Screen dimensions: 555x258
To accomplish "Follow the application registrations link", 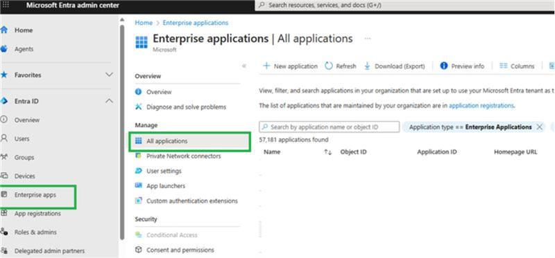I will 481,106.
